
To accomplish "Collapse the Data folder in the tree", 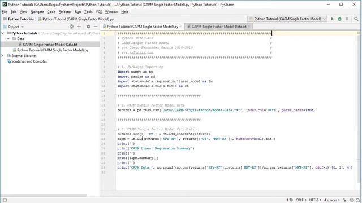I will (8, 39).
